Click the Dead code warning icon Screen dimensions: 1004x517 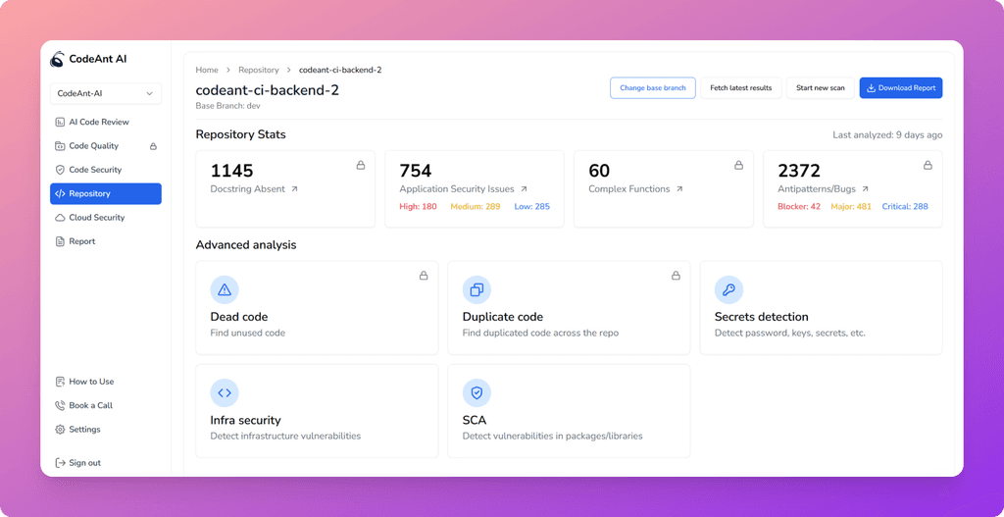click(225, 290)
